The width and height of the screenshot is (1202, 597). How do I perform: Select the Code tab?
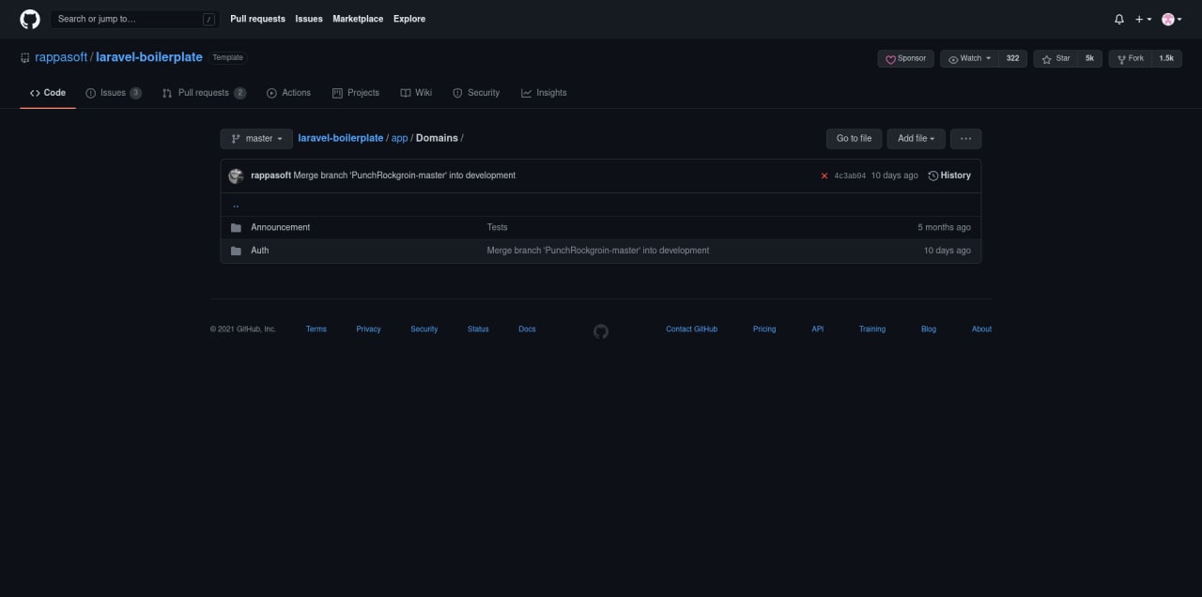(x=48, y=93)
